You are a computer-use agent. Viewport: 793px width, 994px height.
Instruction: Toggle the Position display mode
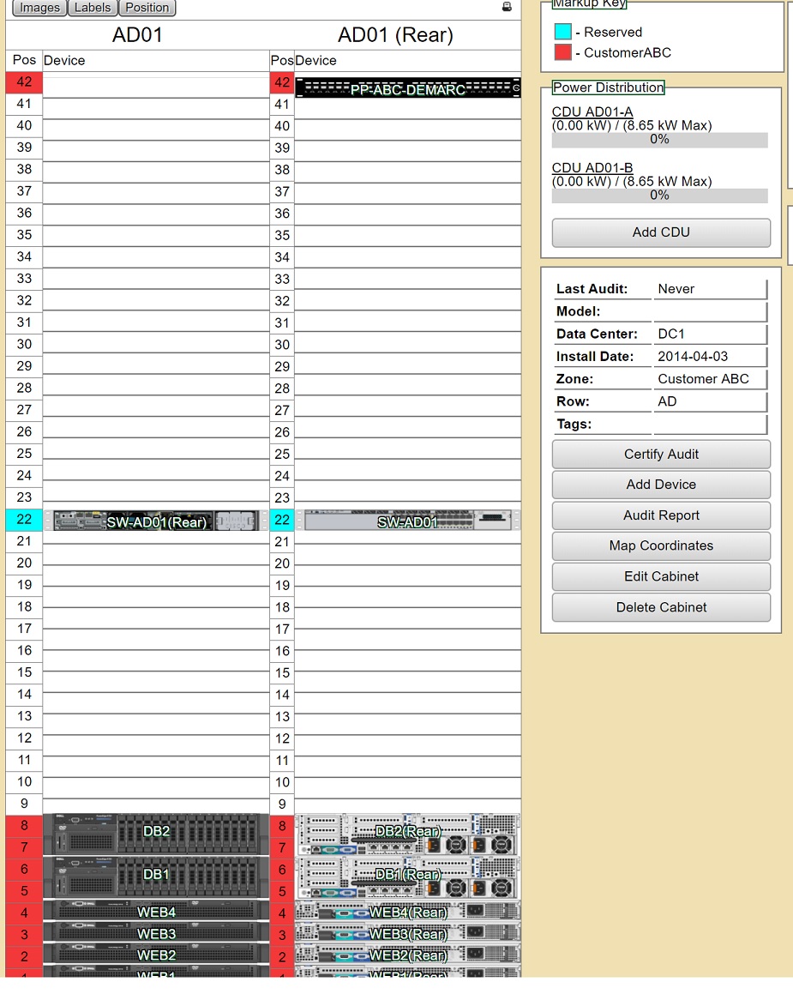(x=147, y=8)
